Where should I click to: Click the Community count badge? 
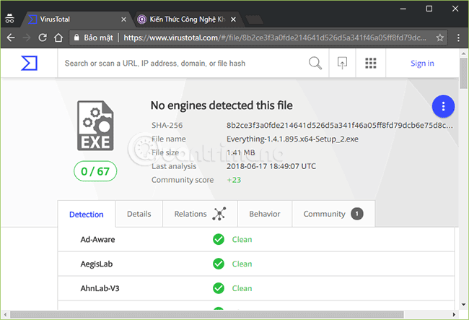click(357, 214)
